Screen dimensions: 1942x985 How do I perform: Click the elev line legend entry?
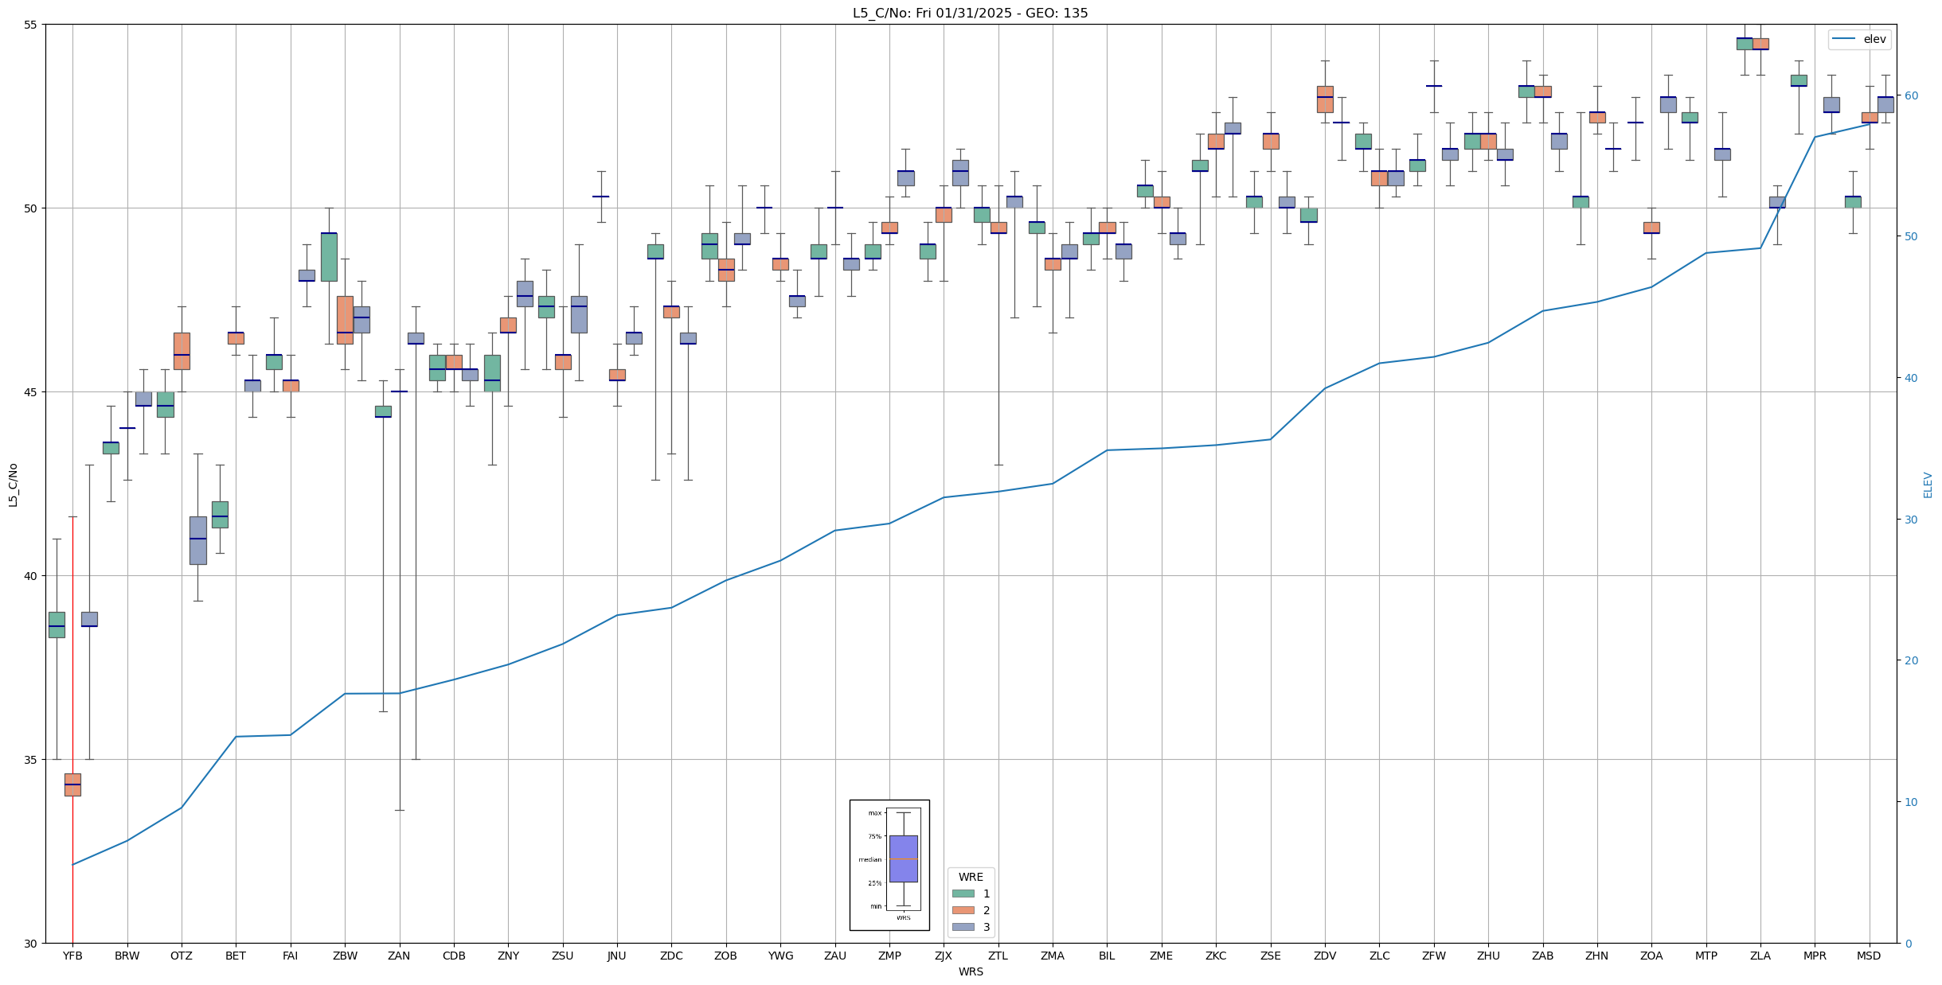[1859, 39]
